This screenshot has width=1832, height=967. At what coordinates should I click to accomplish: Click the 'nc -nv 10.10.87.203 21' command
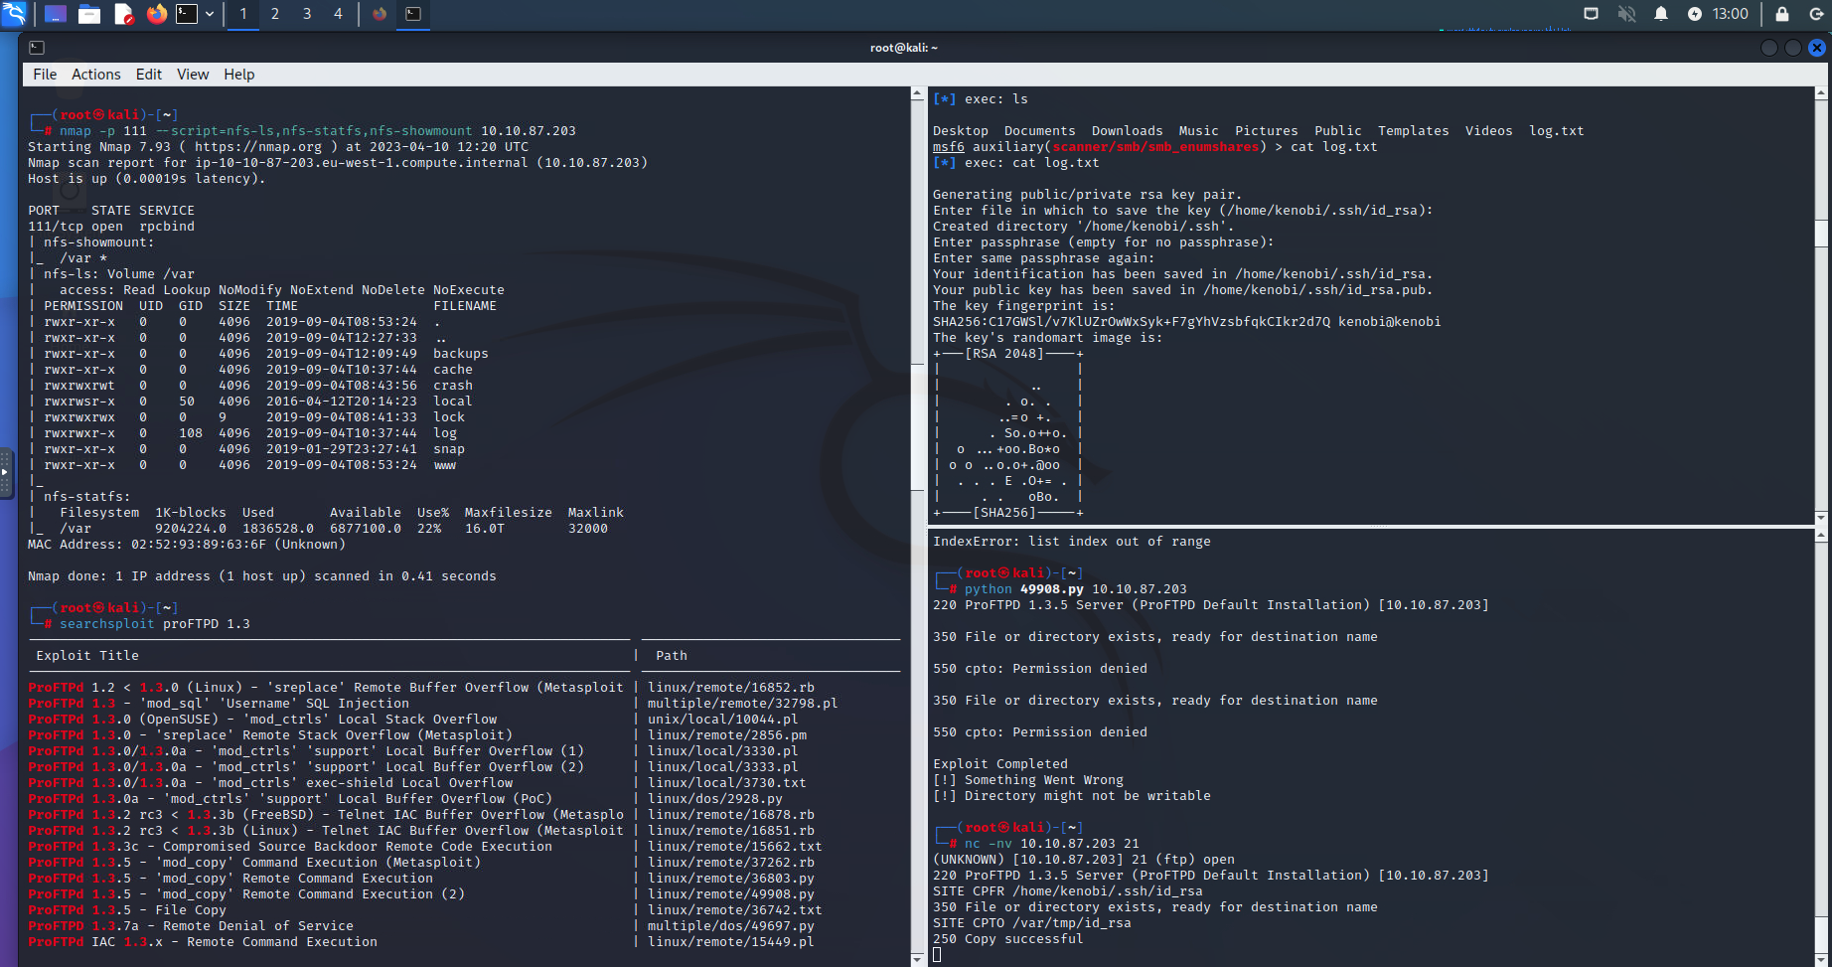1052,844
